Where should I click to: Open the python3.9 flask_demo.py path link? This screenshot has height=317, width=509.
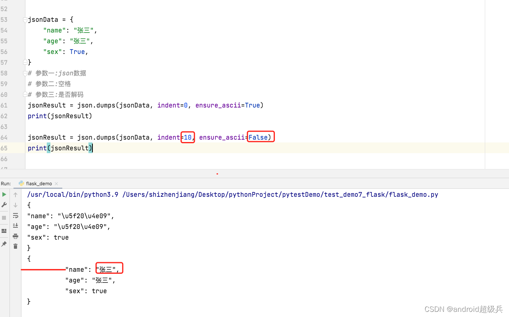pyautogui.click(x=232, y=194)
